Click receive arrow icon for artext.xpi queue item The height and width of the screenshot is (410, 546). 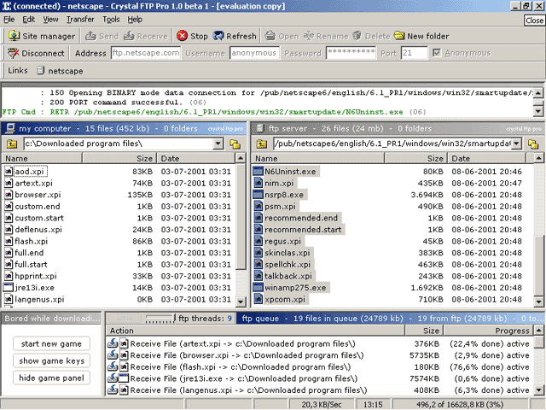point(112,343)
